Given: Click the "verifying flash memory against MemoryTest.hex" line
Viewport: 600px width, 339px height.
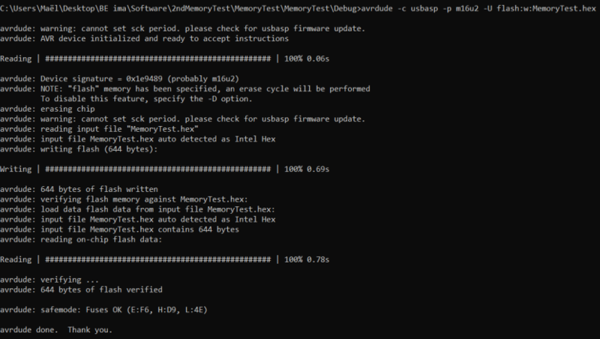Looking at the screenshot, I should tap(127, 199).
